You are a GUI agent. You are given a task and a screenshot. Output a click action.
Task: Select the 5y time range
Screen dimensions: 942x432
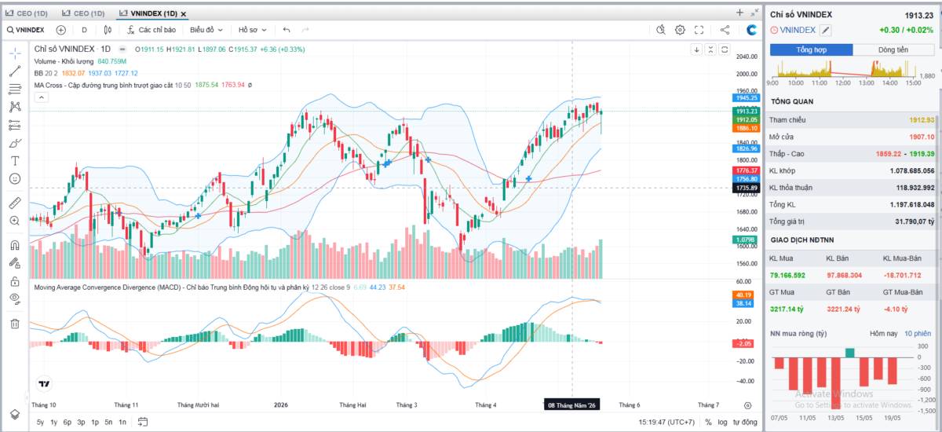point(40,423)
